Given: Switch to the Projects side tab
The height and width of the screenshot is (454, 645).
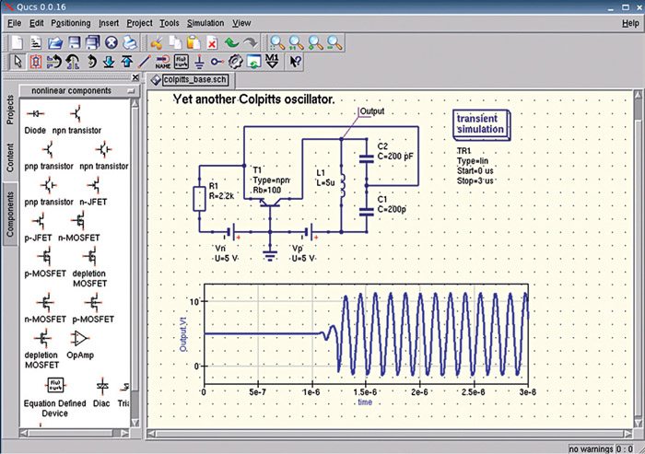Looking at the screenshot, I should [10, 110].
